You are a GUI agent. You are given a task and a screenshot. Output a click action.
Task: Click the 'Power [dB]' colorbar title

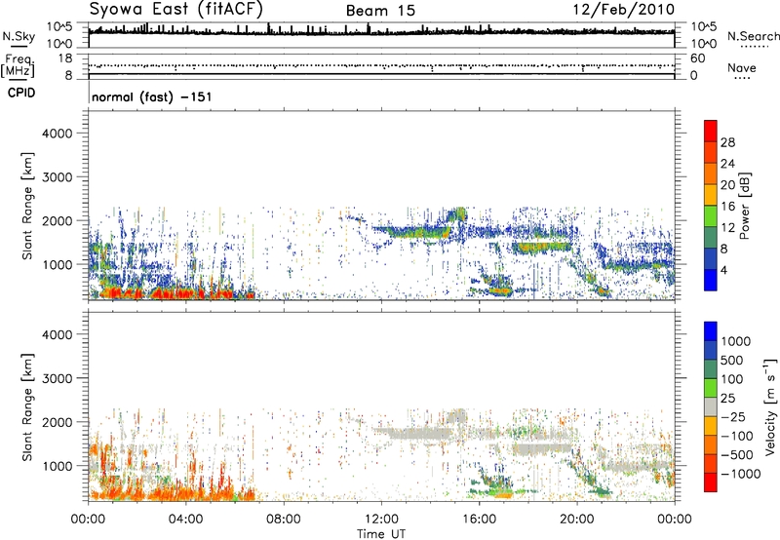(x=744, y=206)
